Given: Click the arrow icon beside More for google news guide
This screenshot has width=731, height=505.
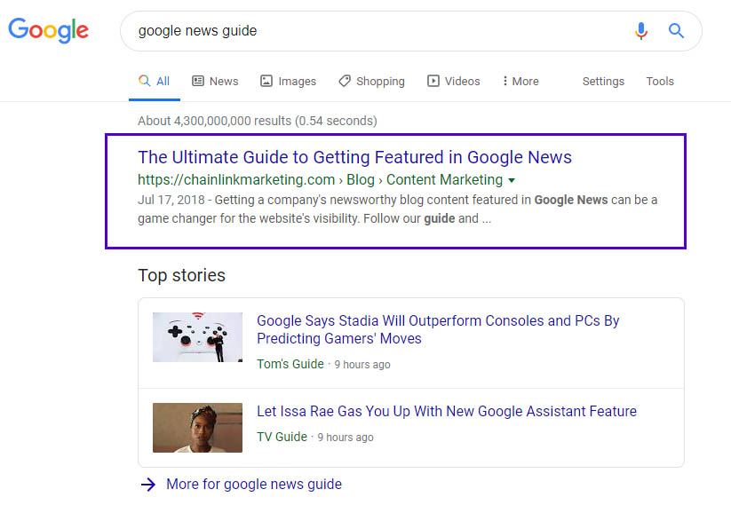Looking at the screenshot, I should coord(148,485).
